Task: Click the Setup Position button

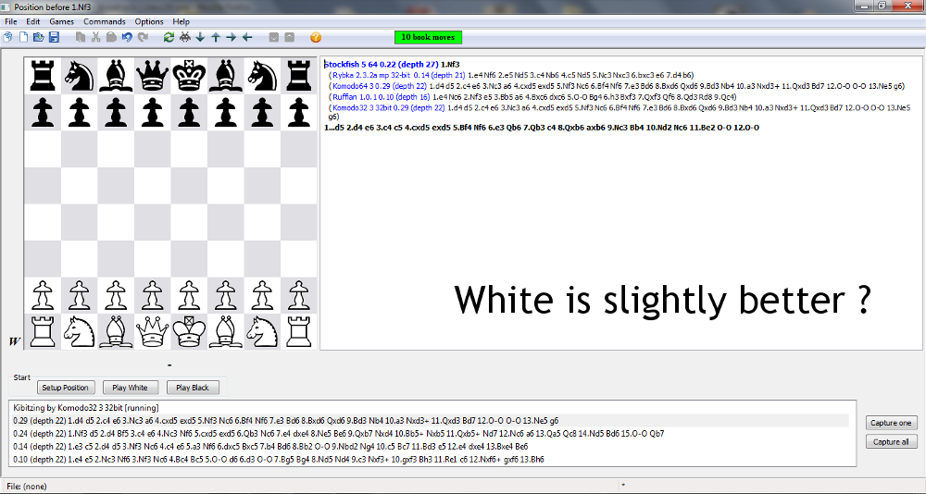Action: [65, 388]
